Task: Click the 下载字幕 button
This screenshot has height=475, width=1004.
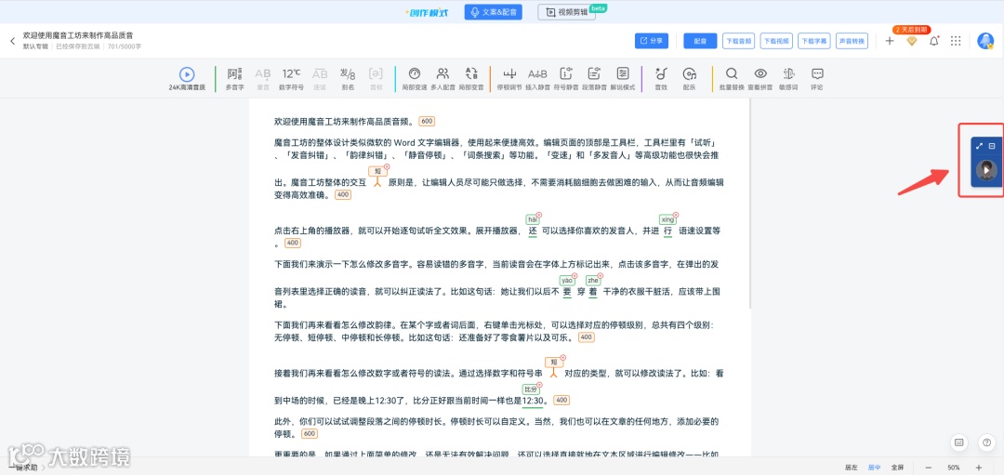Action: point(813,41)
